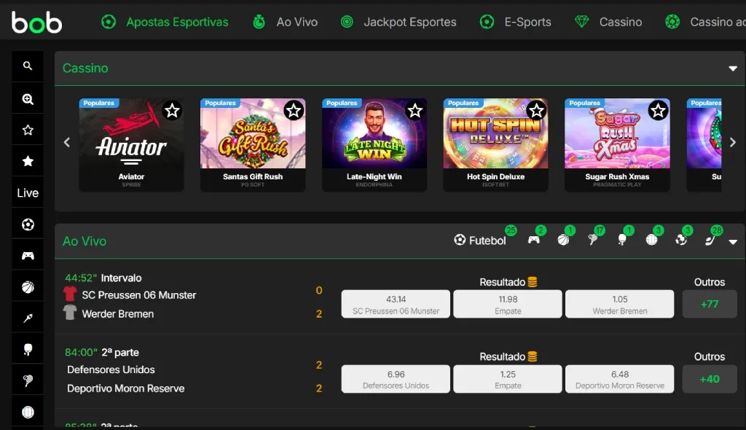The image size is (746, 430).
Task: Click the coins icon beside Resultado for Defensores match
Action: click(533, 356)
